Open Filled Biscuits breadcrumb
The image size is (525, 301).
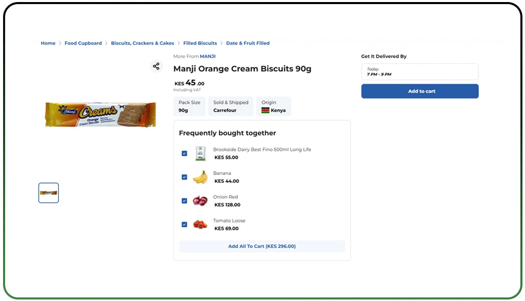tap(200, 43)
